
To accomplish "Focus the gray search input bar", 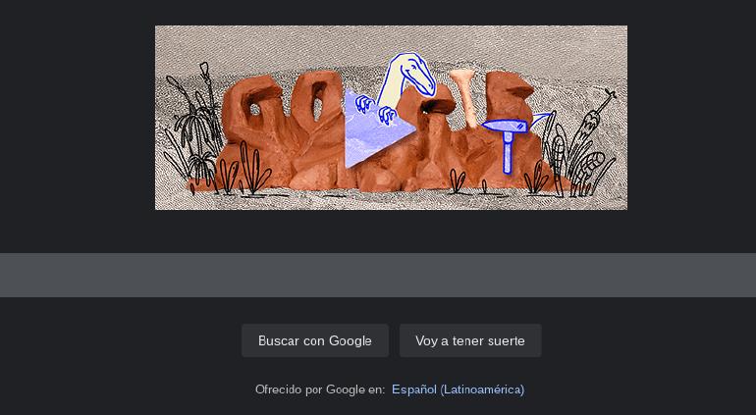I will point(378,276).
